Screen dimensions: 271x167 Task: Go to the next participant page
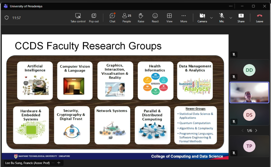coord(256,130)
